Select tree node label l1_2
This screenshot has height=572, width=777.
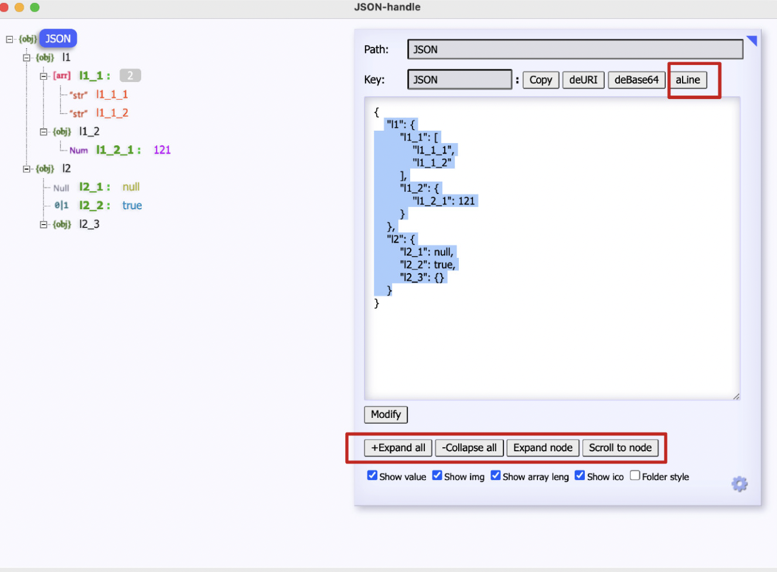point(89,132)
